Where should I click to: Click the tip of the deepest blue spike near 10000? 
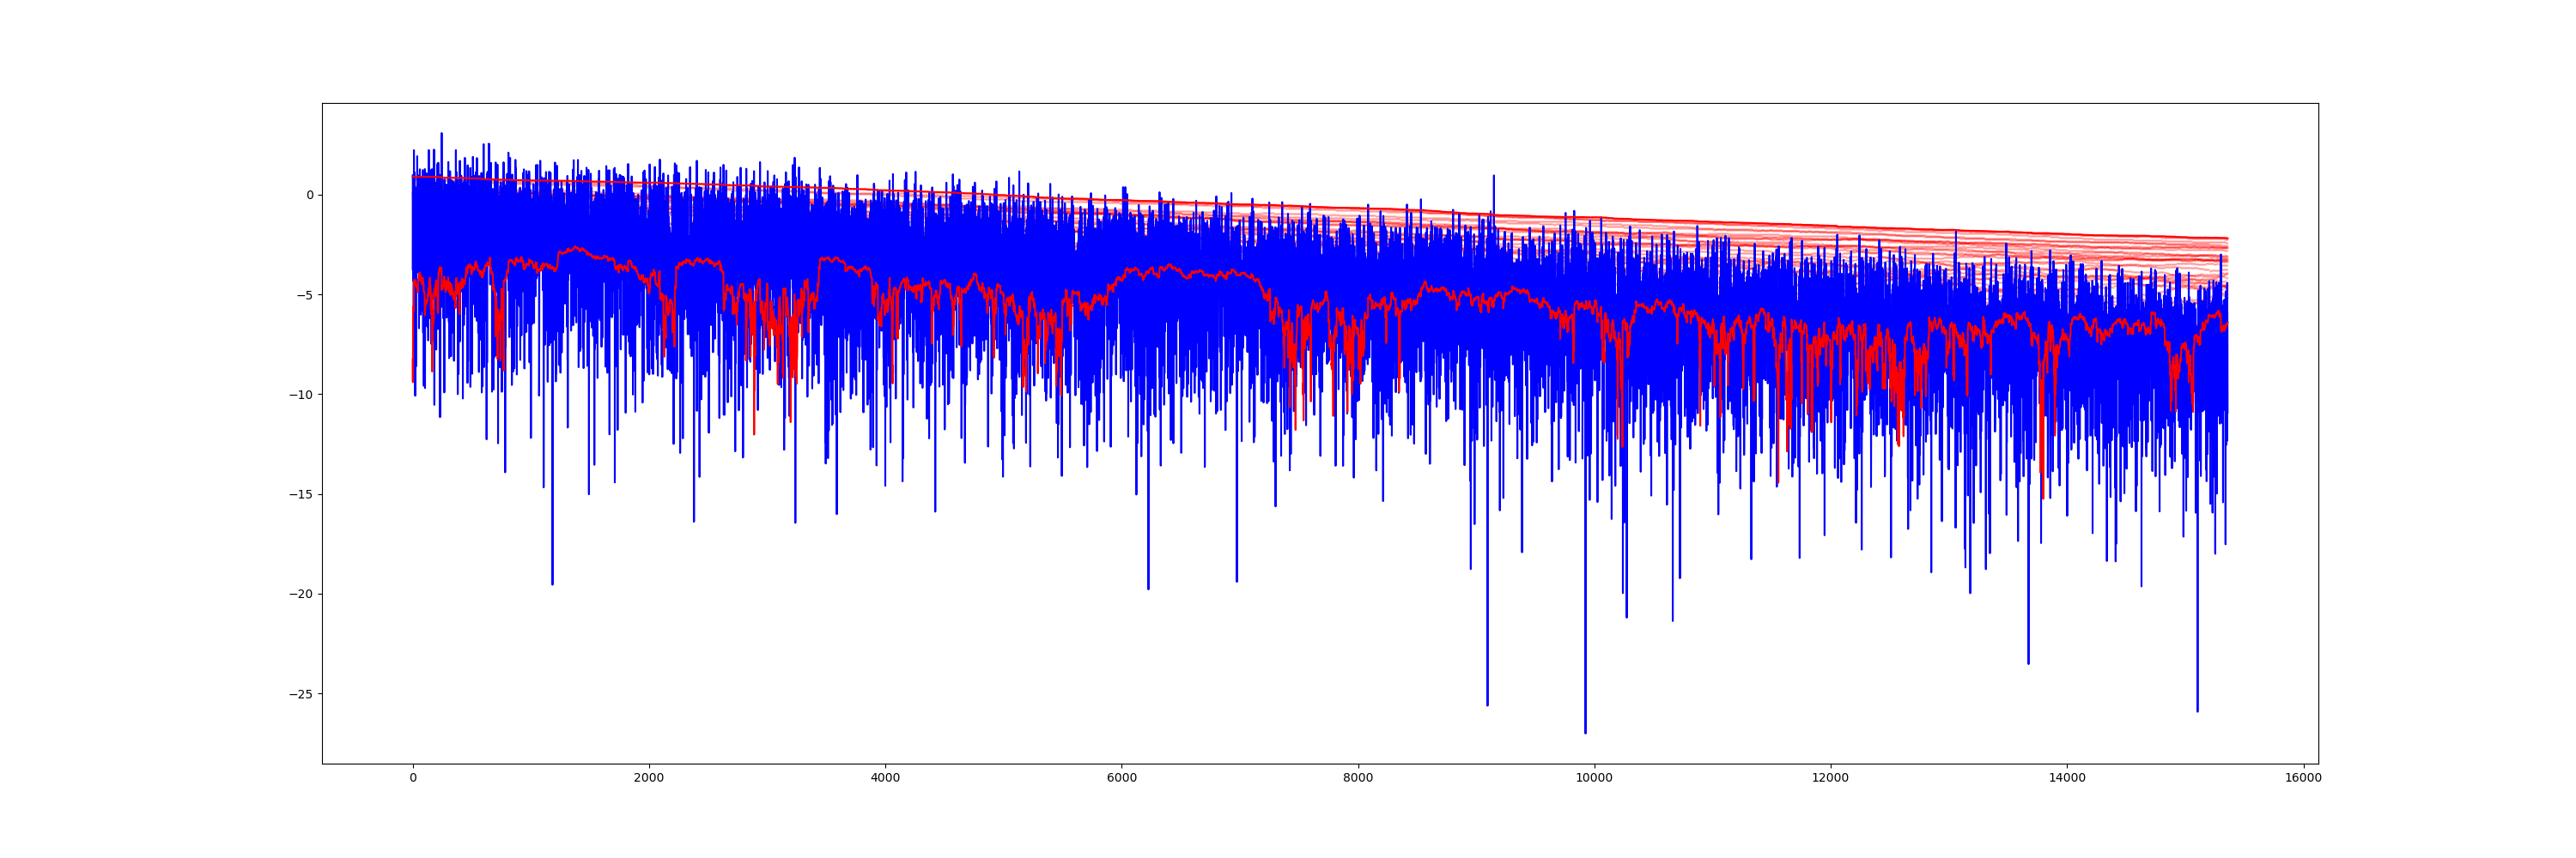point(1585,732)
